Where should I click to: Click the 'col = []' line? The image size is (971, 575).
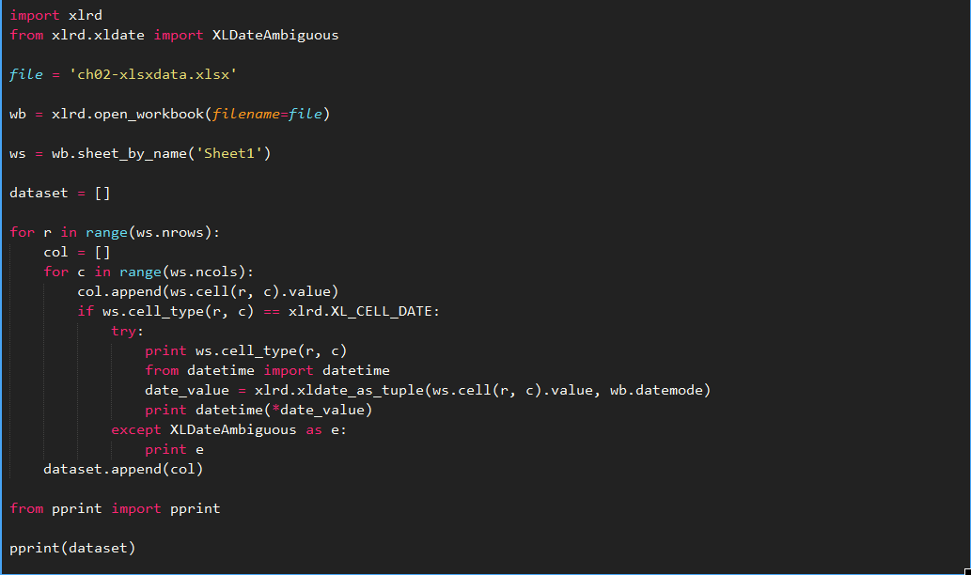(x=77, y=253)
